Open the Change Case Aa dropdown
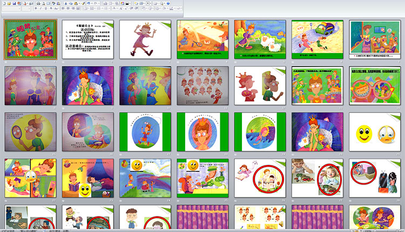This screenshot has width=405, height=232. click(56, 8)
